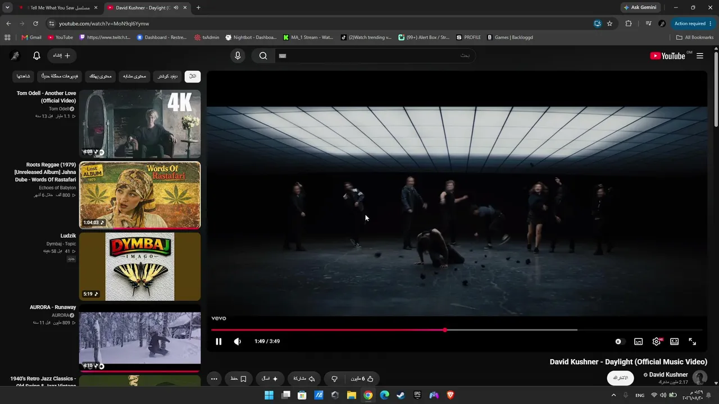Show hidden system tray icons chevron

click(x=613, y=395)
